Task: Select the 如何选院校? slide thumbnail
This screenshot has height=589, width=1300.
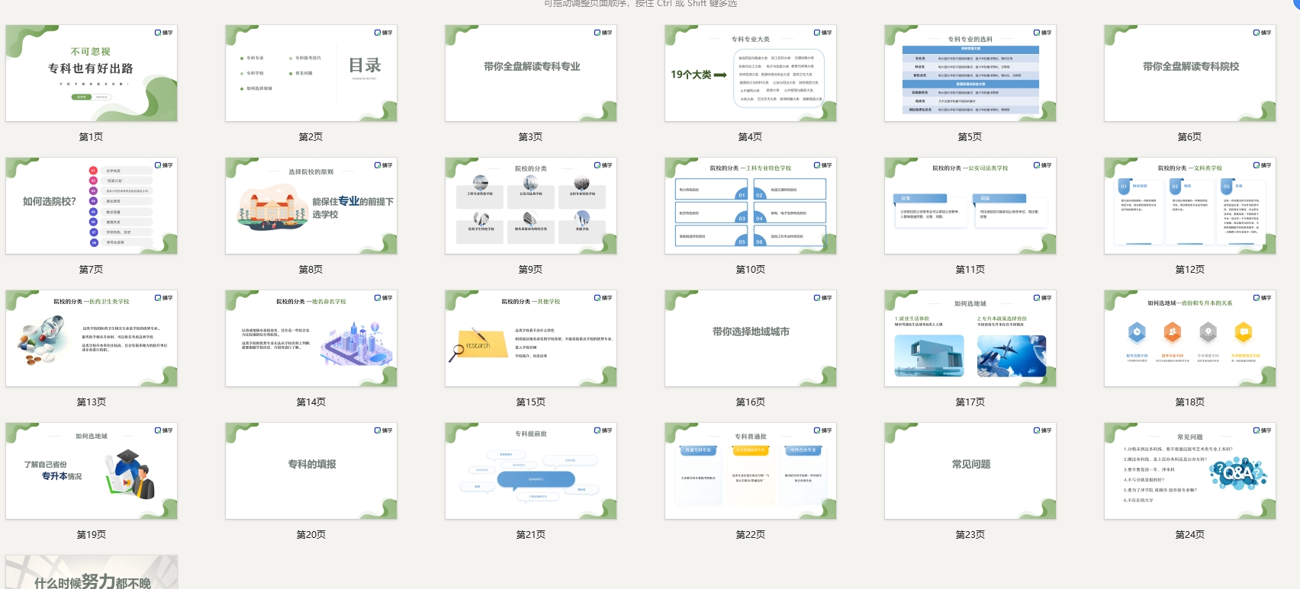Action: pyautogui.click(x=92, y=206)
